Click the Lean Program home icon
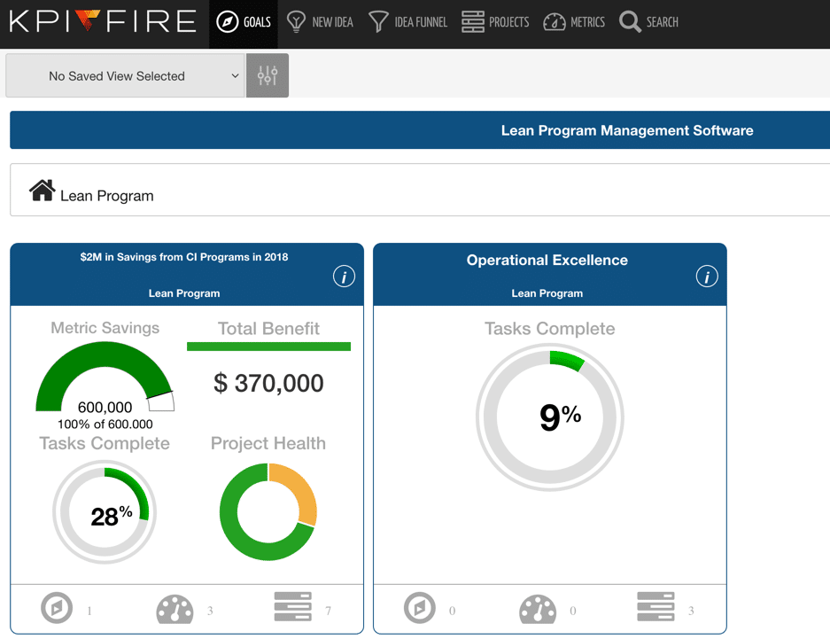This screenshot has width=830, height=639. 42,191
